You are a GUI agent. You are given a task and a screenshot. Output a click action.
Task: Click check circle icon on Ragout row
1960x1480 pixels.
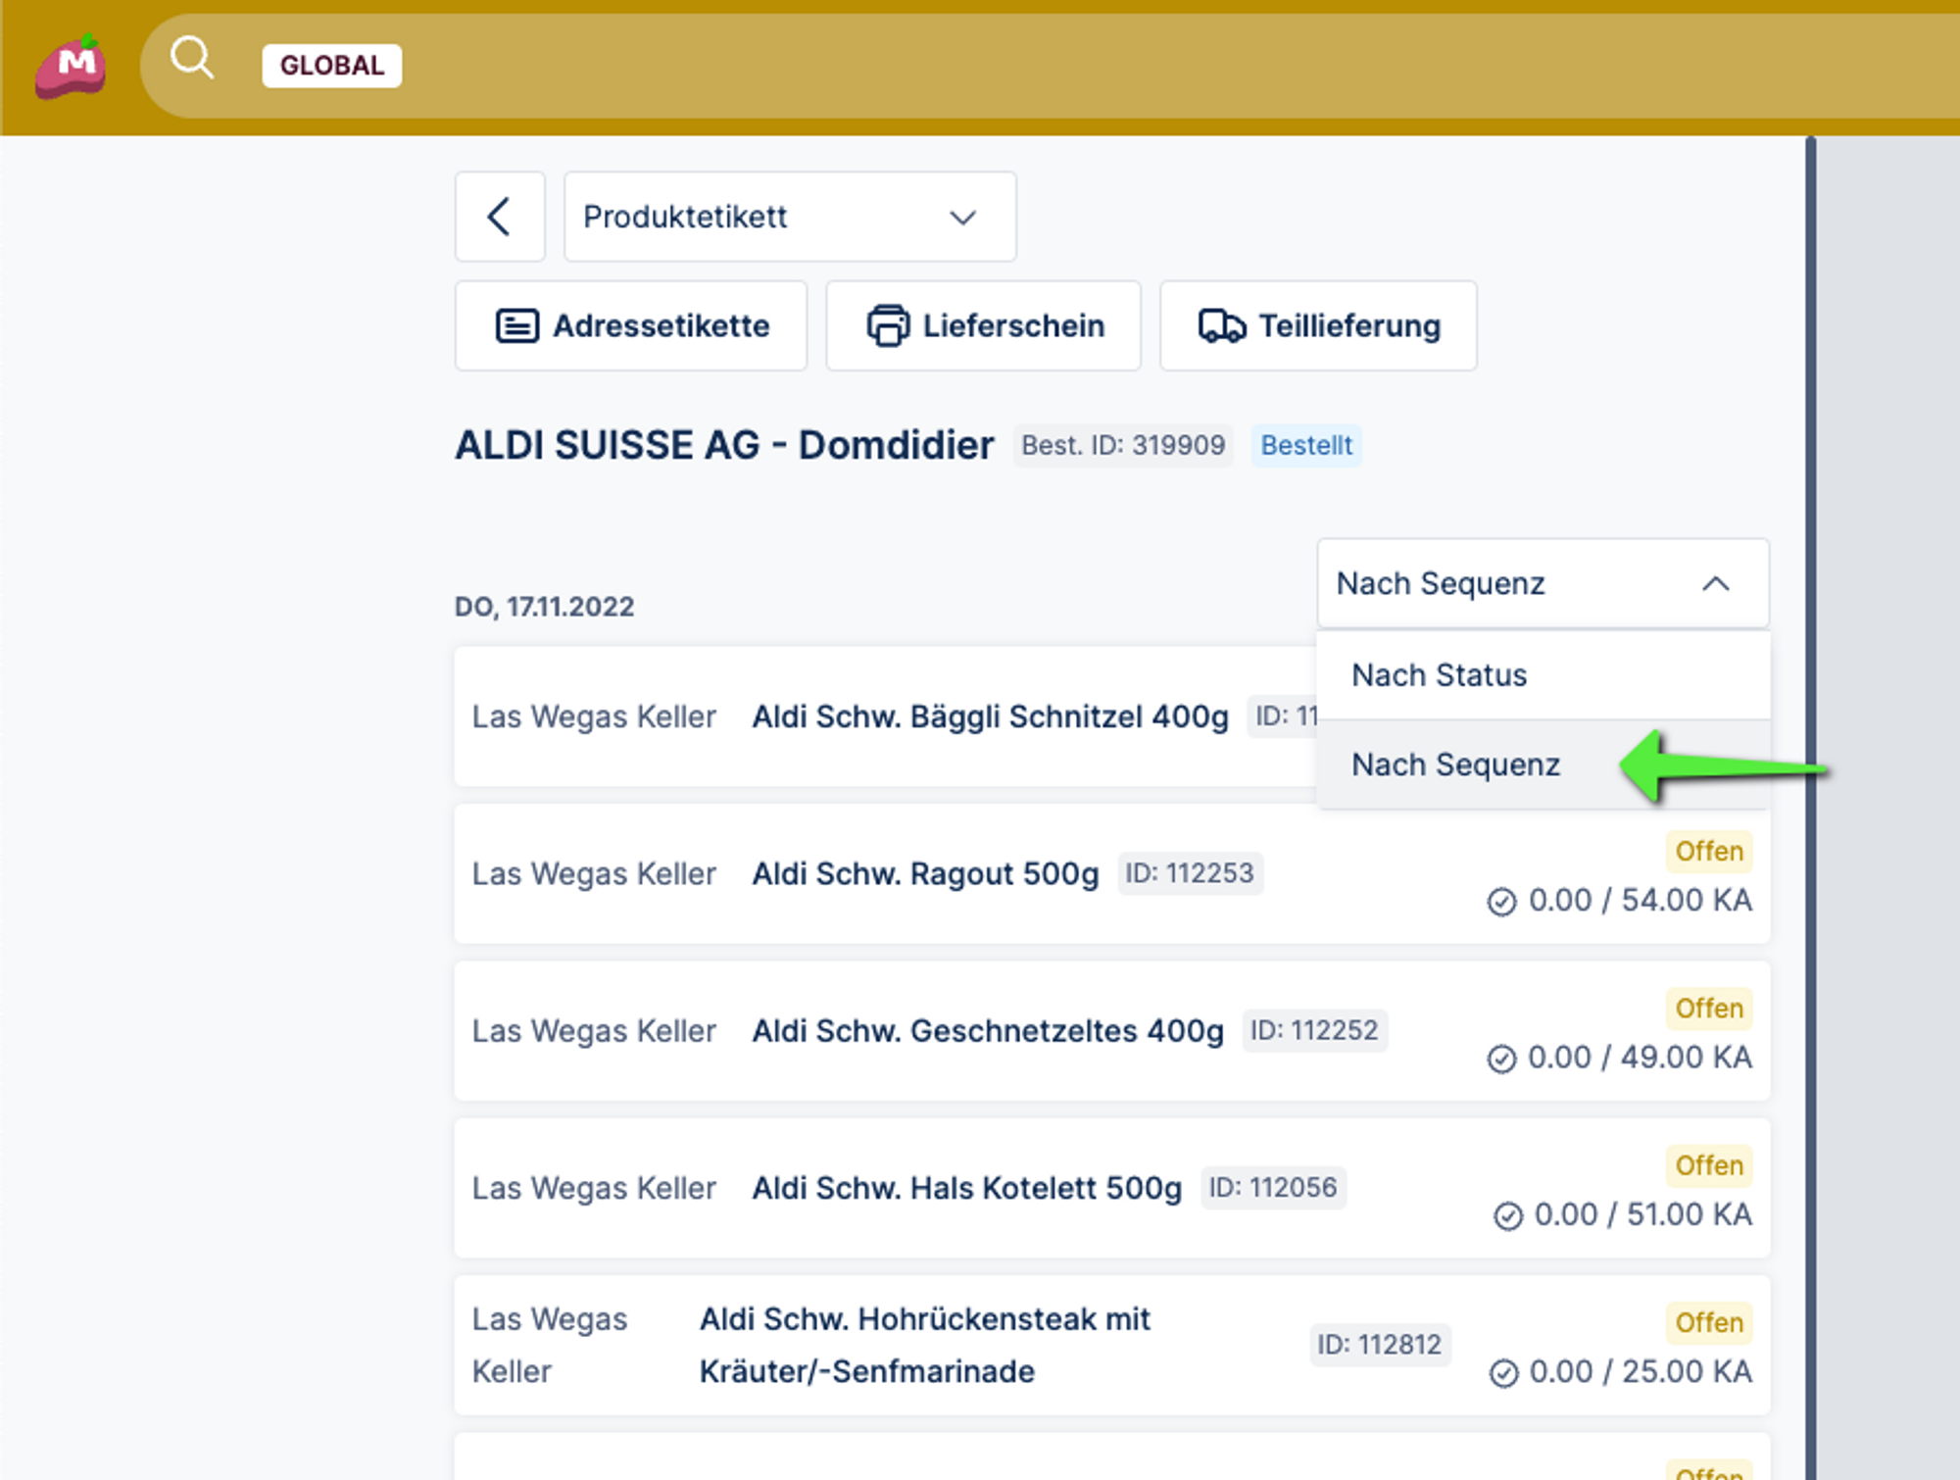(x=1501, y=901)
